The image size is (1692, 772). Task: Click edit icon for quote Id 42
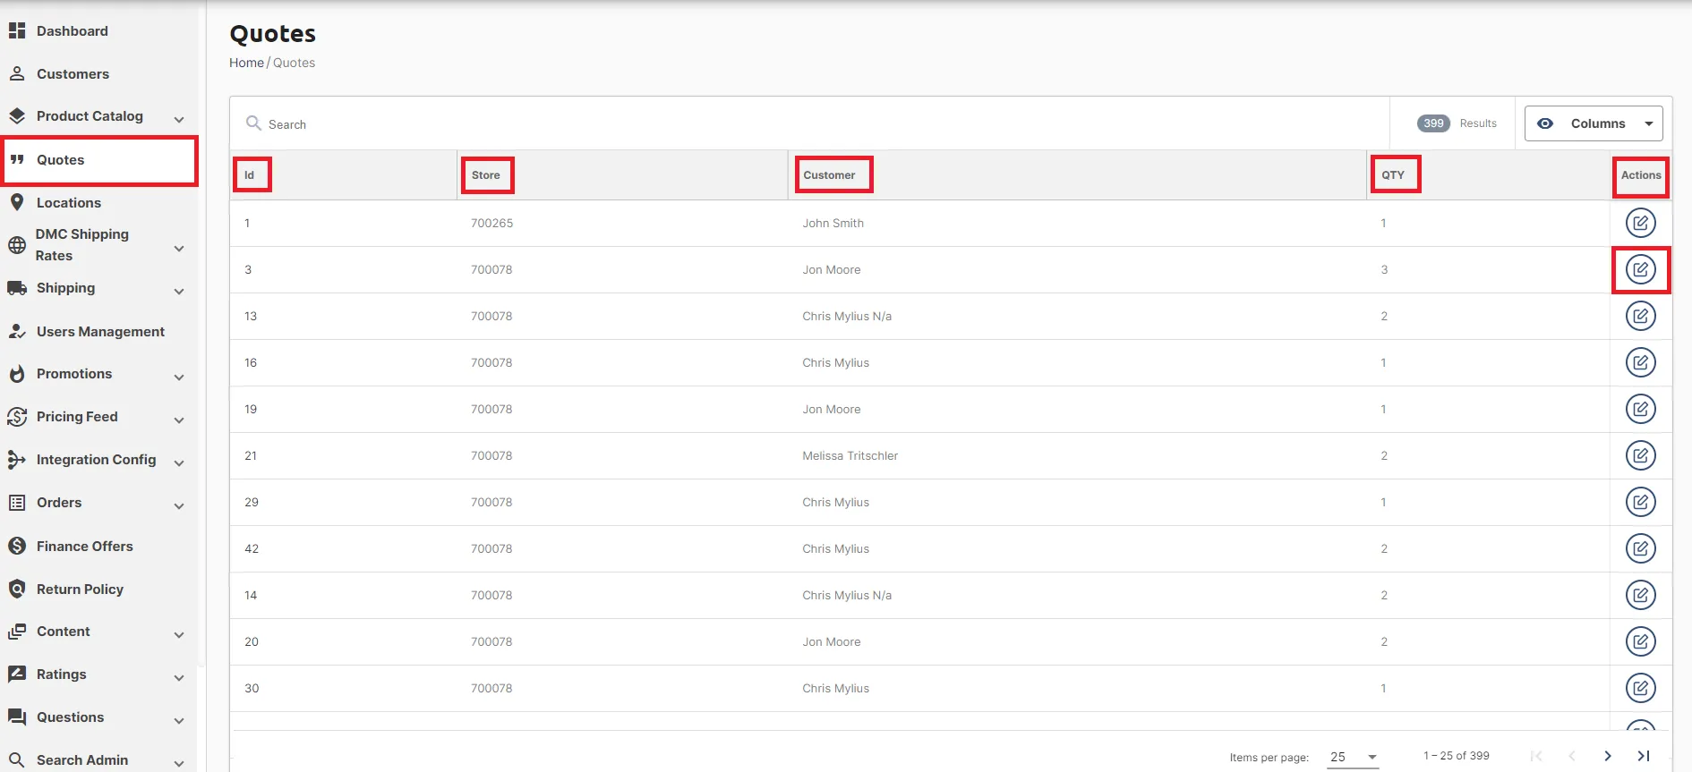(1640, 548)
